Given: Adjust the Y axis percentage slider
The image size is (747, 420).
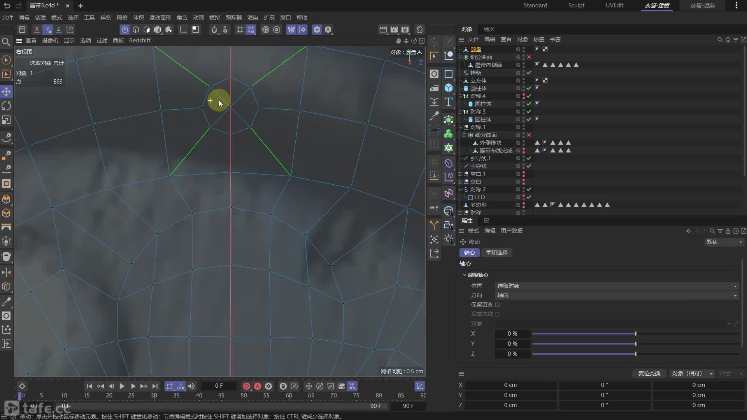Looking at the screenshot, I should [x=636, y=344].
